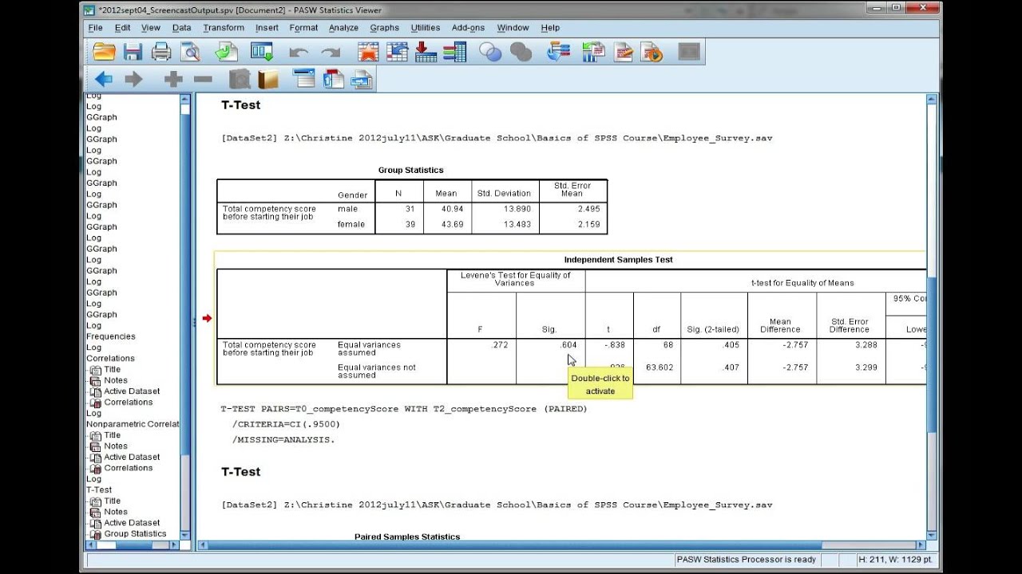Click the male mean value 40.94
The height and width of the screenshot is (574, 1022).
(451, 209)
